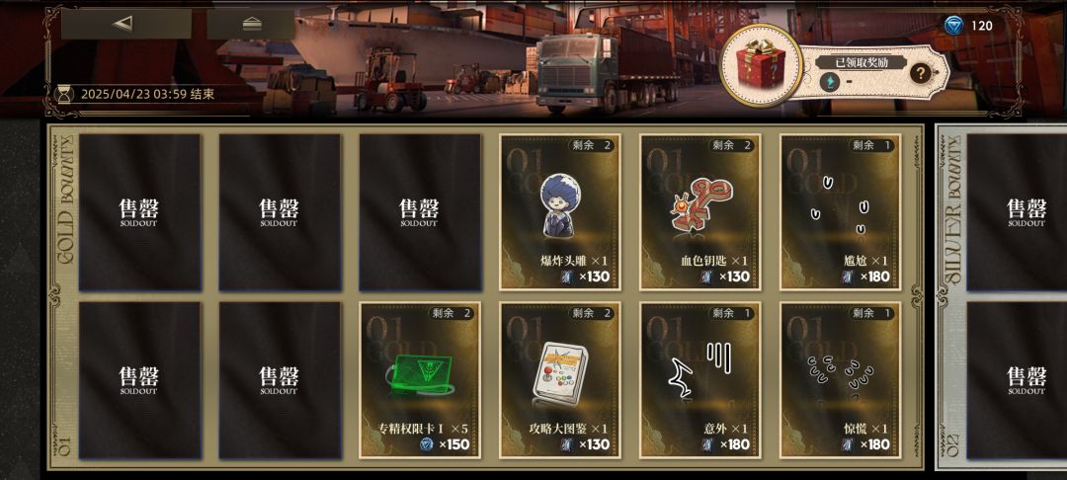Click the blue gem currency icon
Image resolution: width=1067 pixels, height=480 pixels.
(954, 26)
